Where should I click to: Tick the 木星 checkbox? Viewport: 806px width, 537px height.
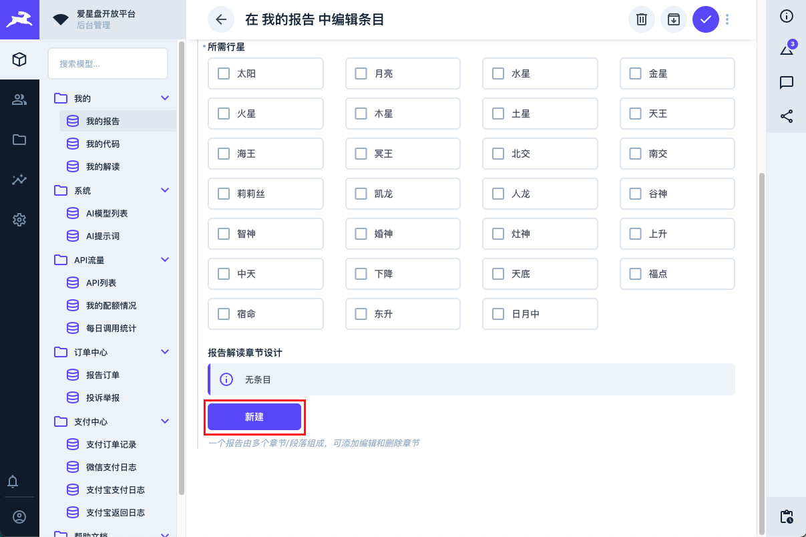pyautogui.click(x=361, y=114)
